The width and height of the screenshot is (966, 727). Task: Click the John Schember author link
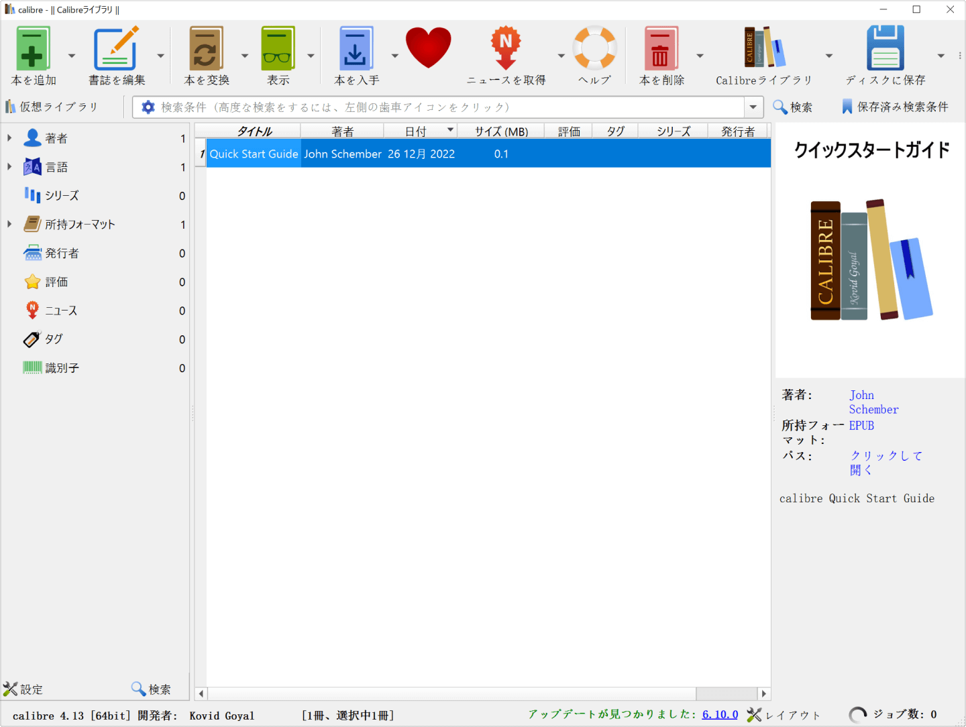[x=873, y=402]
